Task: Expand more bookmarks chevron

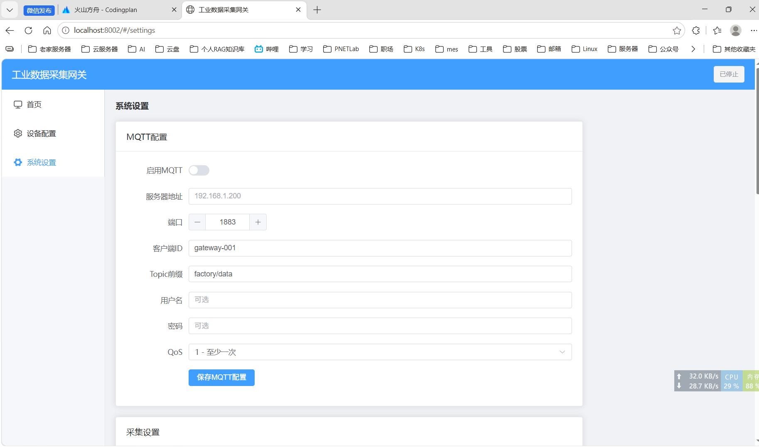Action: point(693,49)
